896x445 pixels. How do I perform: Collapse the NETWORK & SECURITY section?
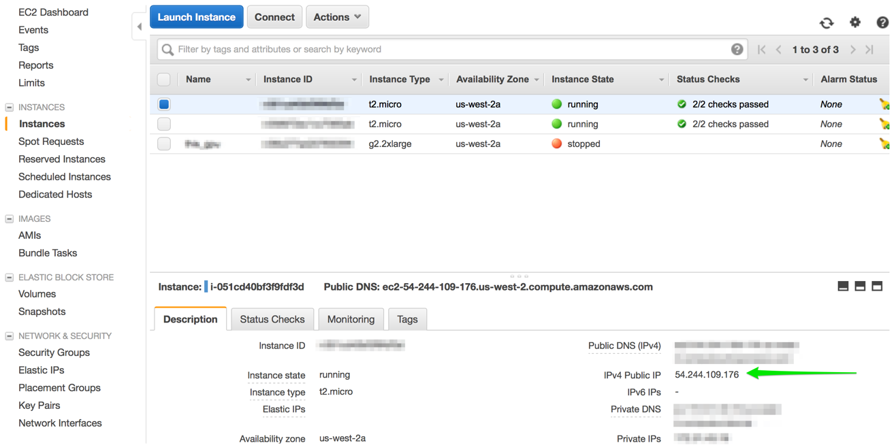pos(10,336)
